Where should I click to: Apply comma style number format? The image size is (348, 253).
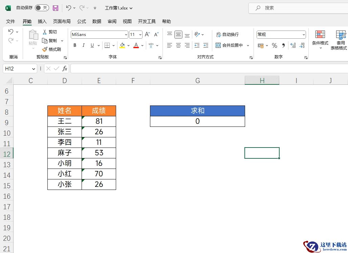tap(283, 45)
